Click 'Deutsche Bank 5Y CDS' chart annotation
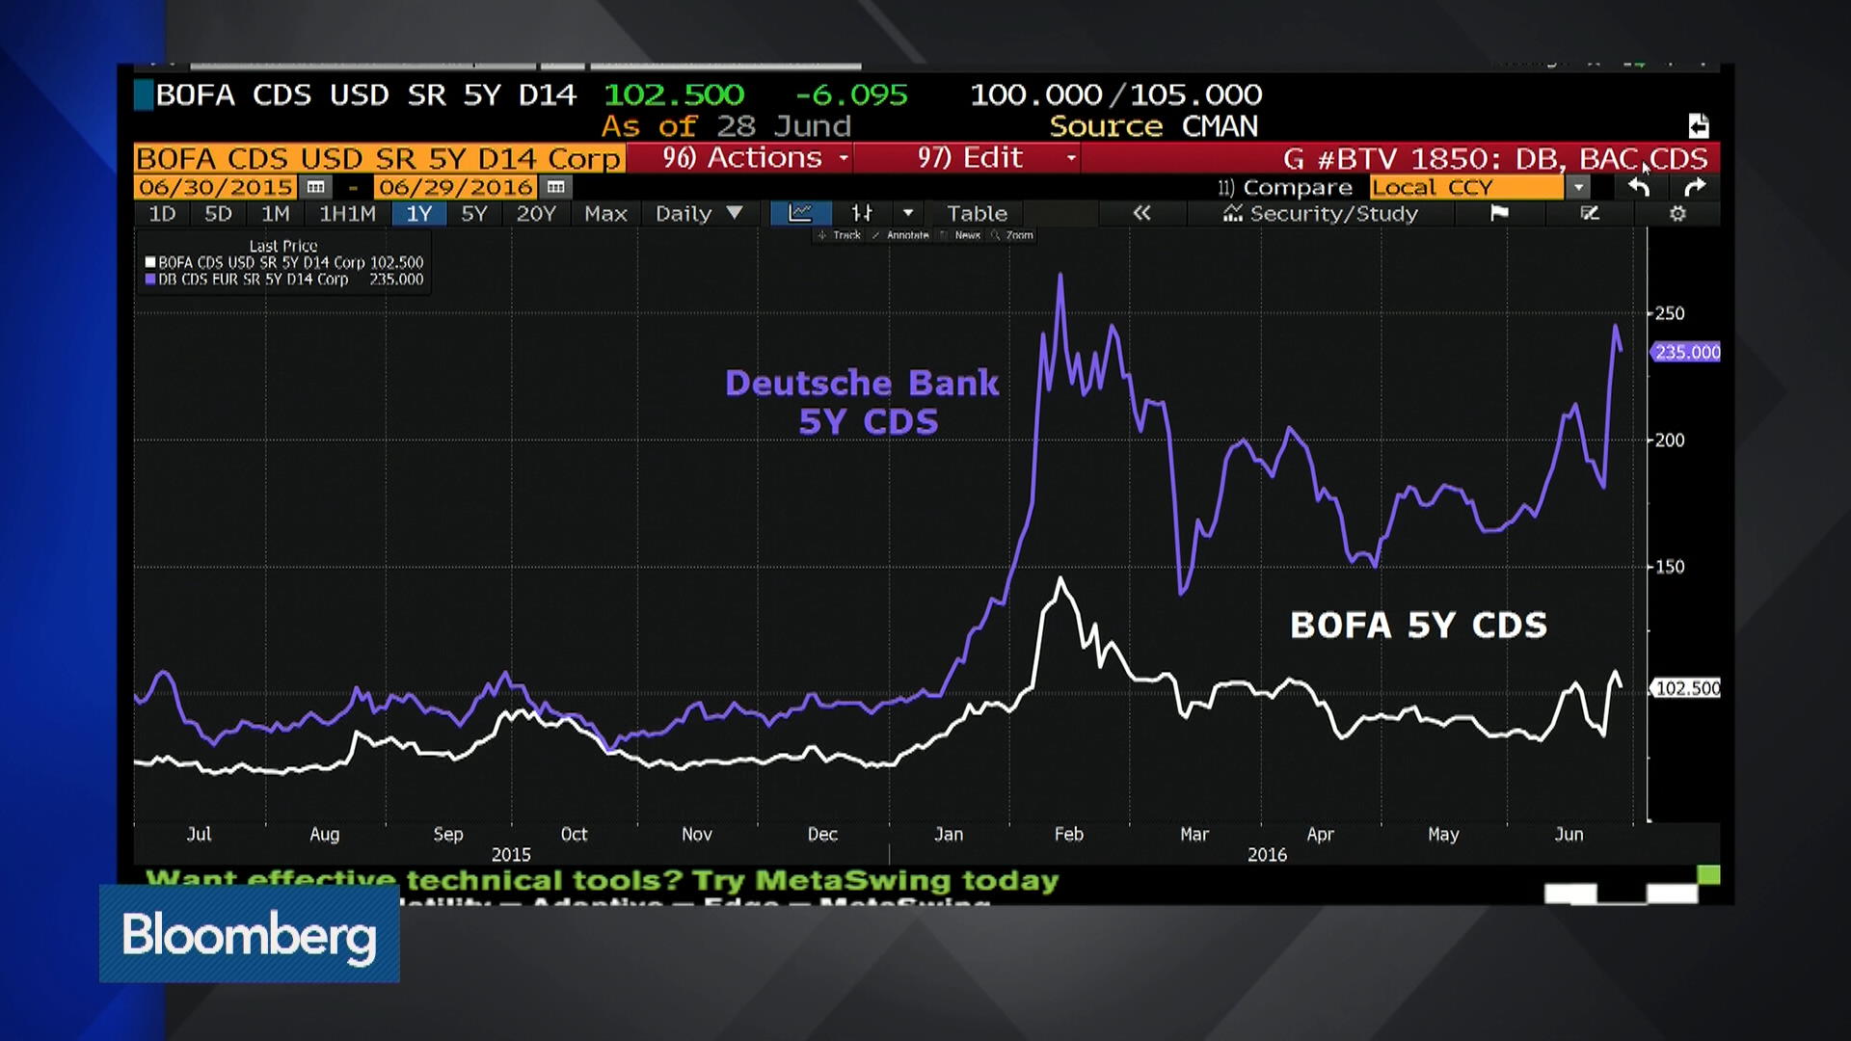 [x=863, y=402]
